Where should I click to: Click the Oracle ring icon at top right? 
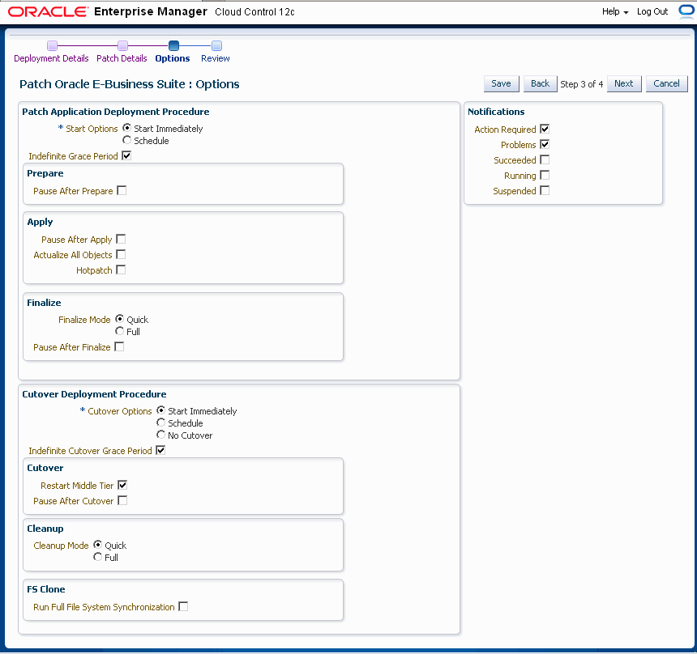687,11
